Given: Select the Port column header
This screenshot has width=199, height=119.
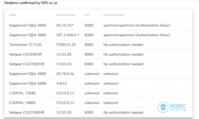Looking at the screenshot, I should pos(87,15).
